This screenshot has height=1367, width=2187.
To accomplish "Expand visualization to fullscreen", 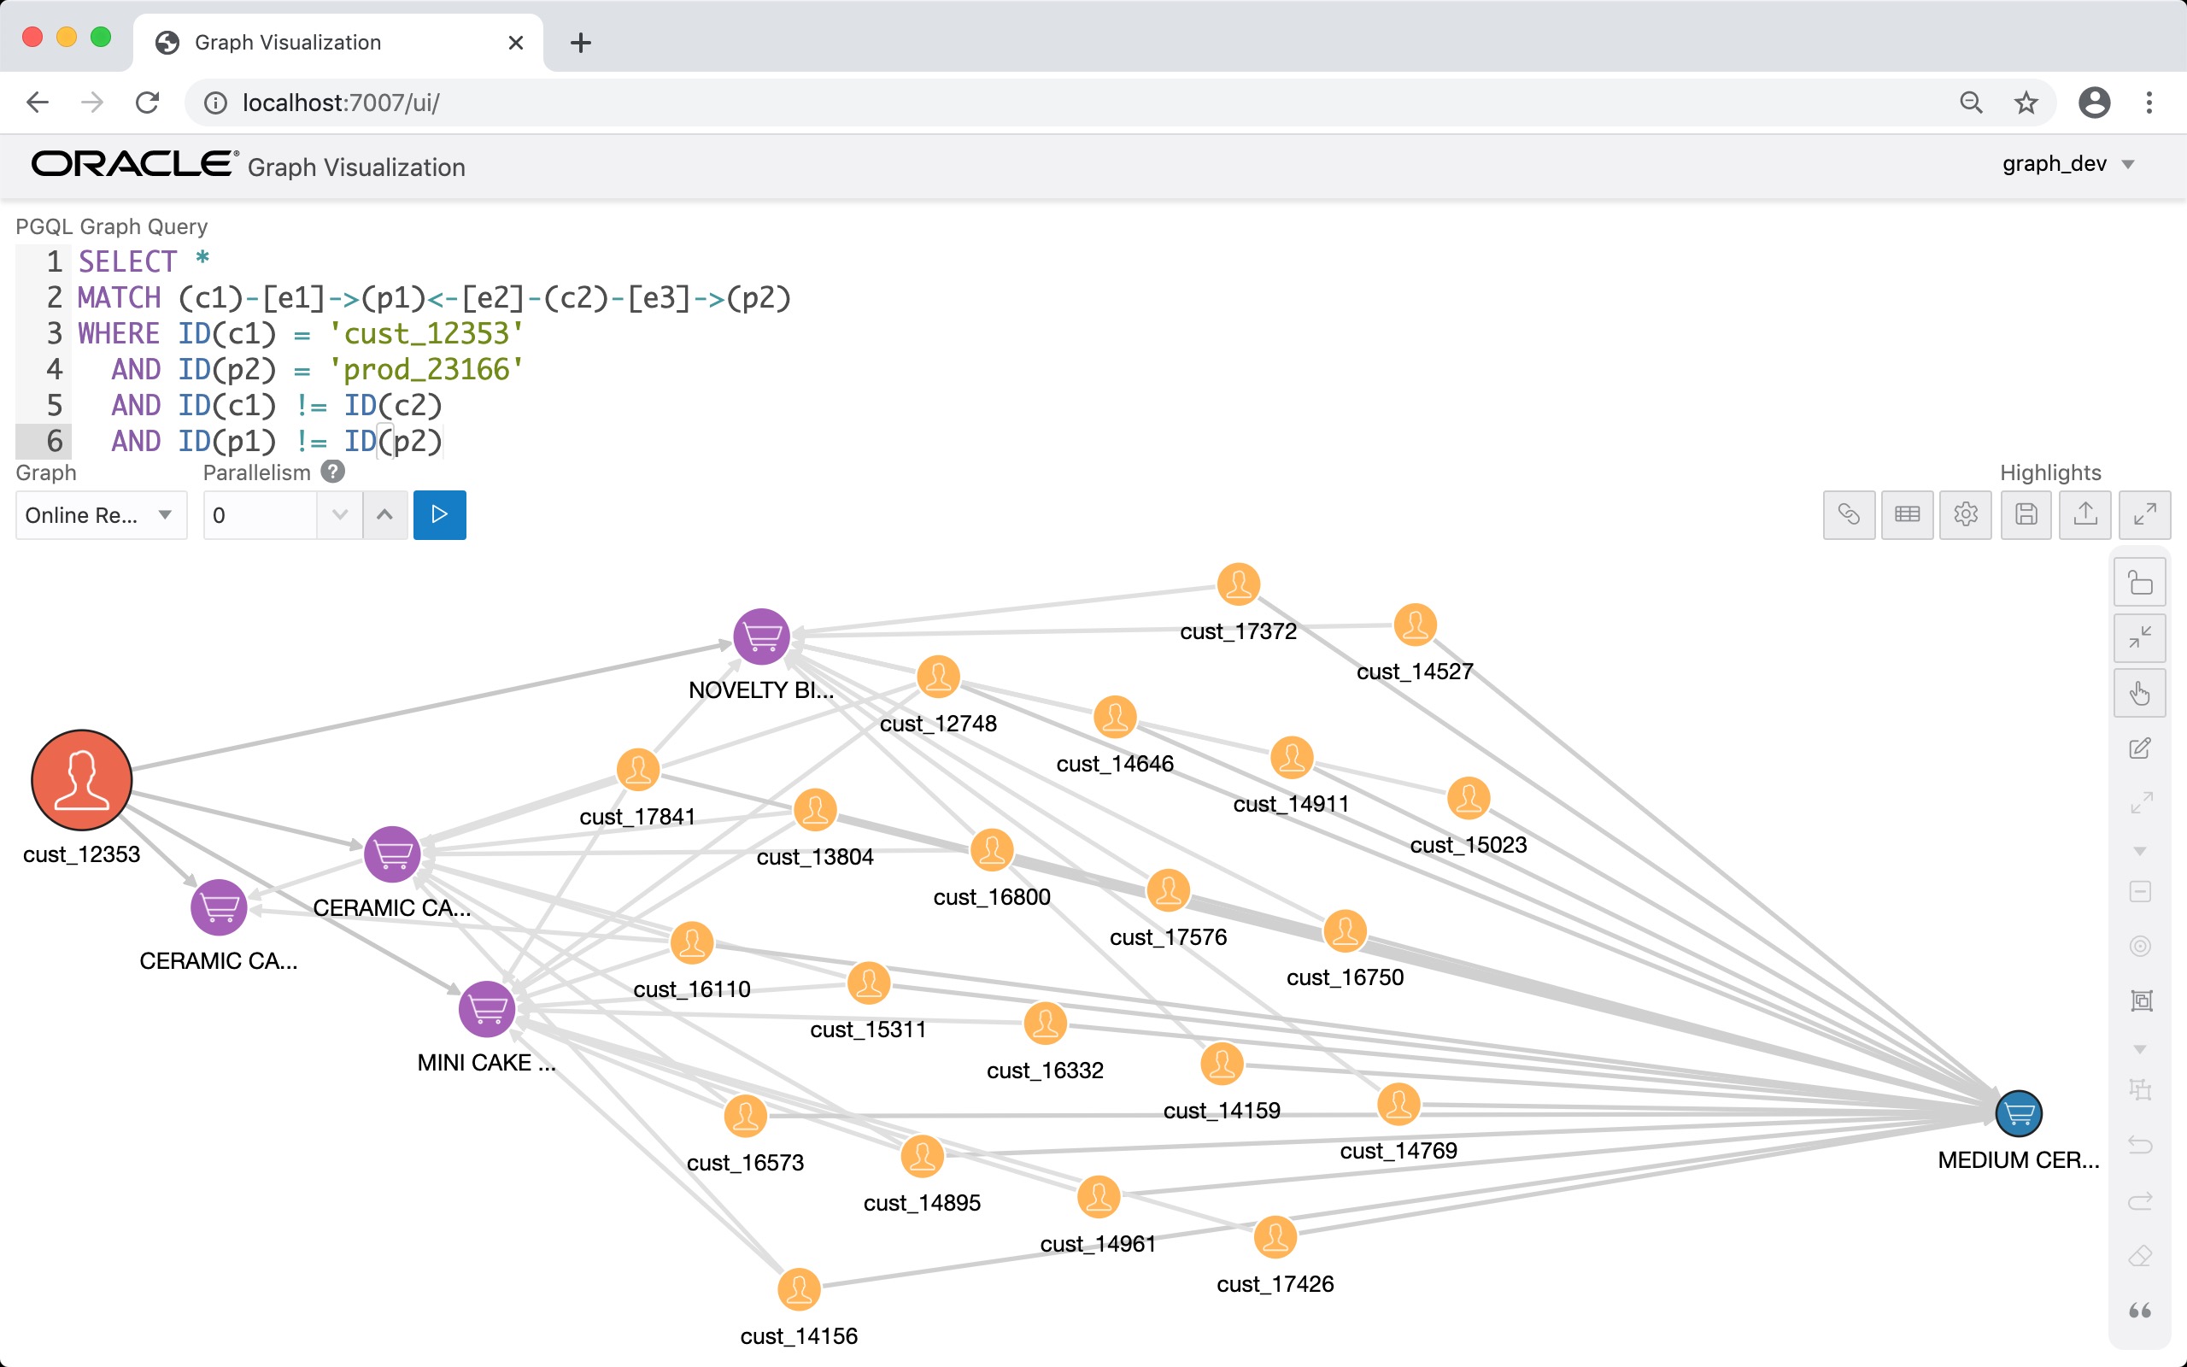I will click(x=2144, y=514).
